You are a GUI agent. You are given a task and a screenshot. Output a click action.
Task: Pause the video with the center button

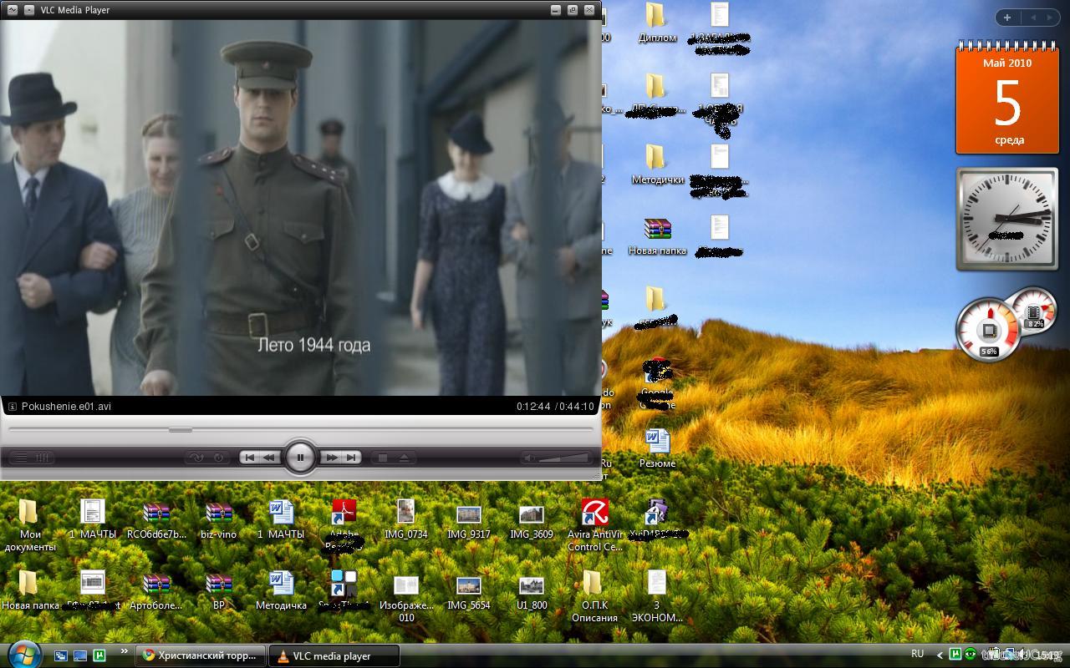click(x=300, y=458)
